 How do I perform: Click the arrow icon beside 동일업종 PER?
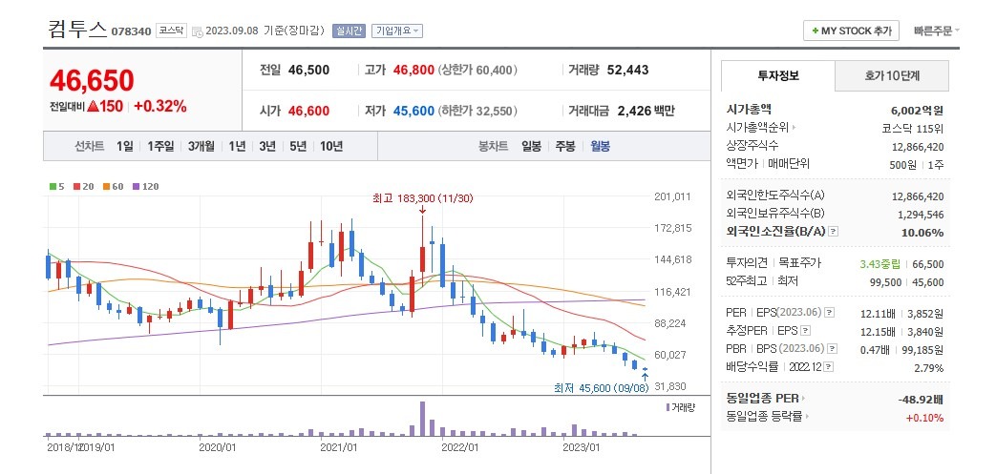[x=802, y=399]
